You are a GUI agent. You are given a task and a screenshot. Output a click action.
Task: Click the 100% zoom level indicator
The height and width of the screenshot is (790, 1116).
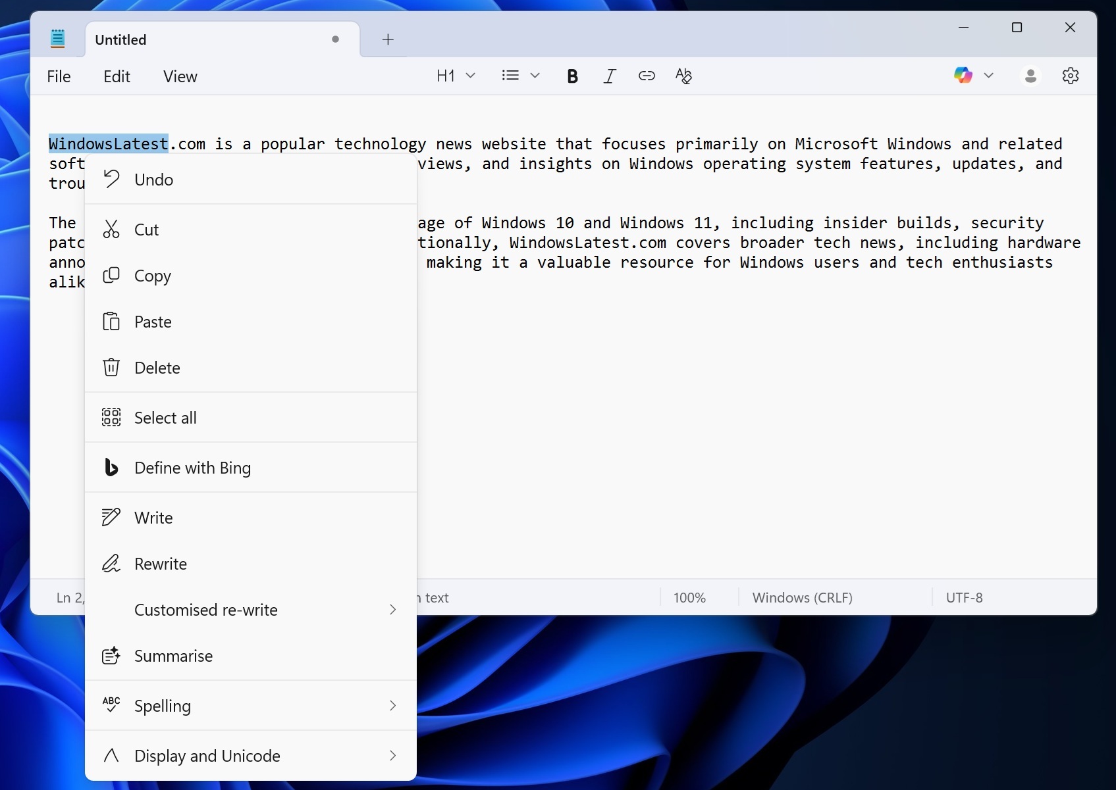point(689,598)
